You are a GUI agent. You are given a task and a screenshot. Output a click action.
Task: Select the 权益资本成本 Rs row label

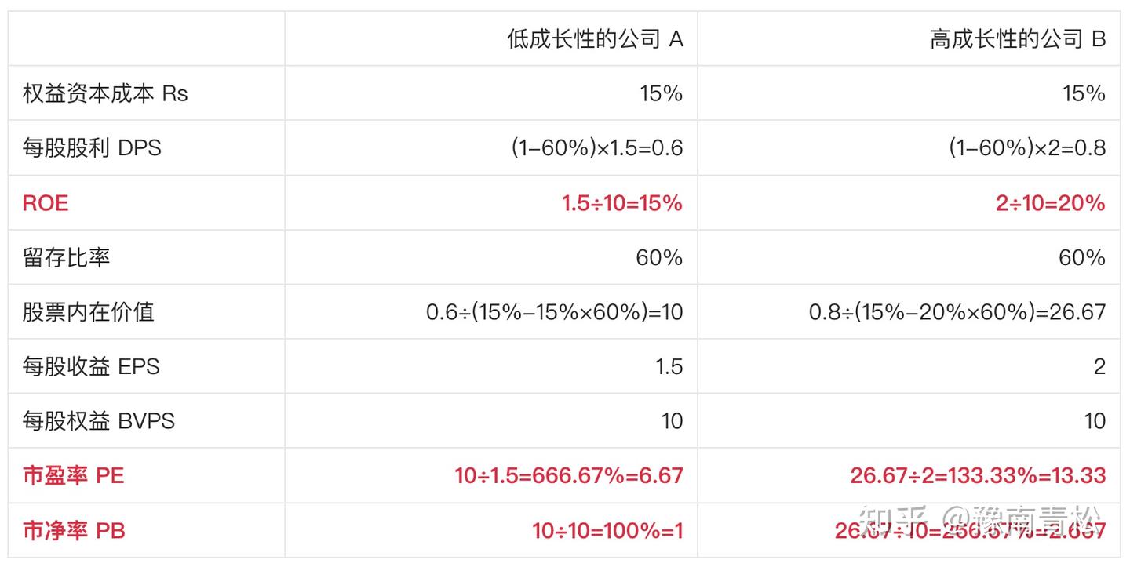click(x=105, y=93)
